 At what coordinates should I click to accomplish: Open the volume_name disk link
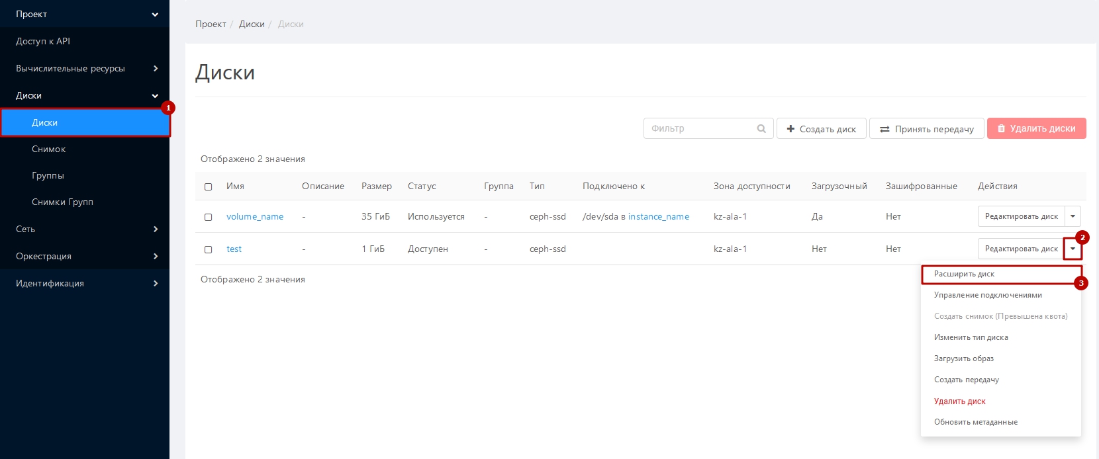point(255,216)
